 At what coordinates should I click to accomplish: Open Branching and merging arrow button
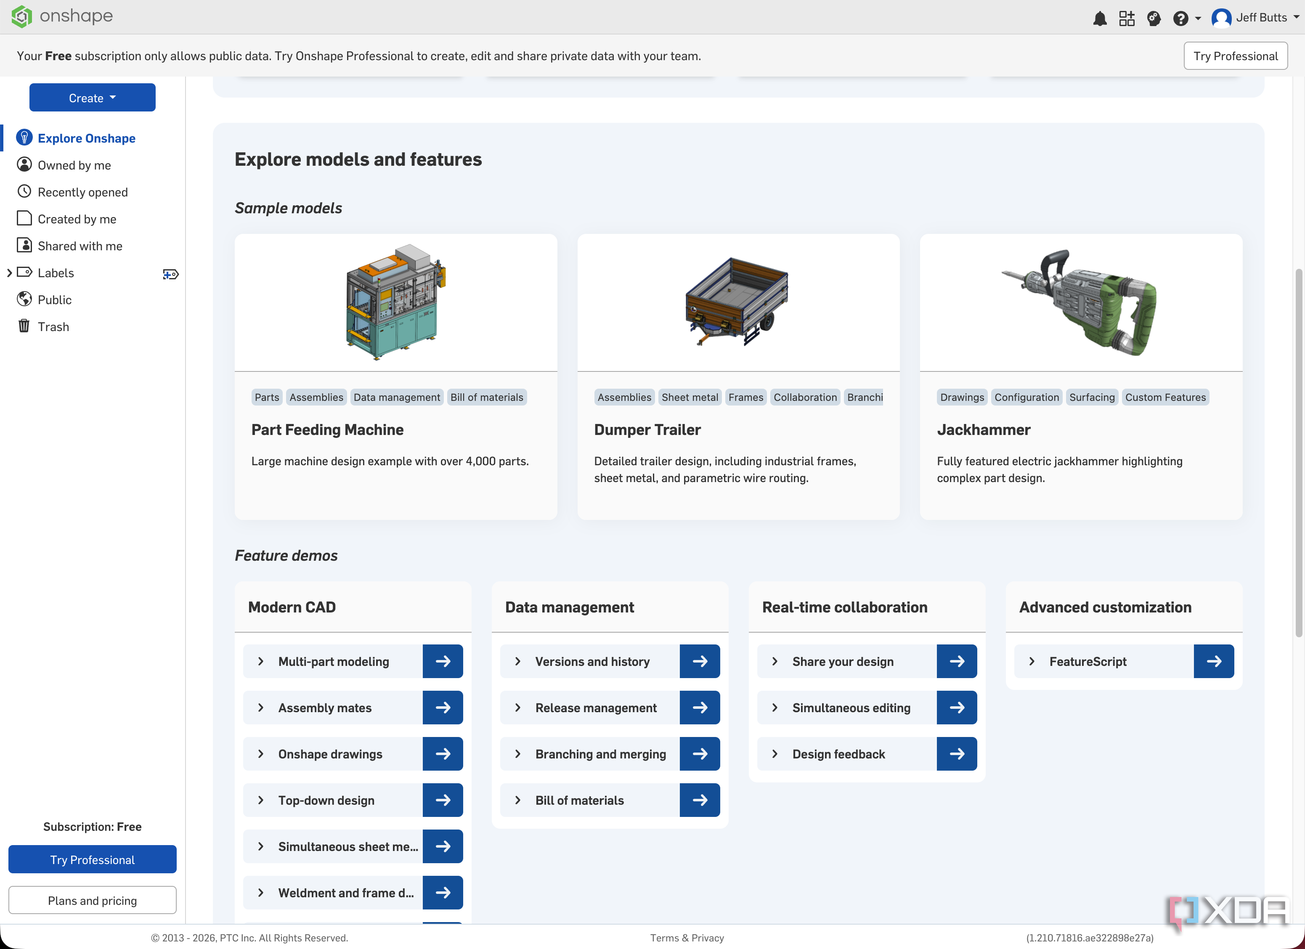pos(700,754)
